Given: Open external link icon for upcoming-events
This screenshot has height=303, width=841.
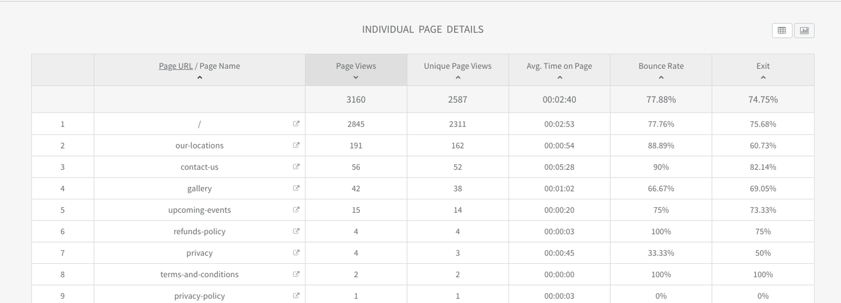Looking at the screenshot, I should tap(296, 209).
